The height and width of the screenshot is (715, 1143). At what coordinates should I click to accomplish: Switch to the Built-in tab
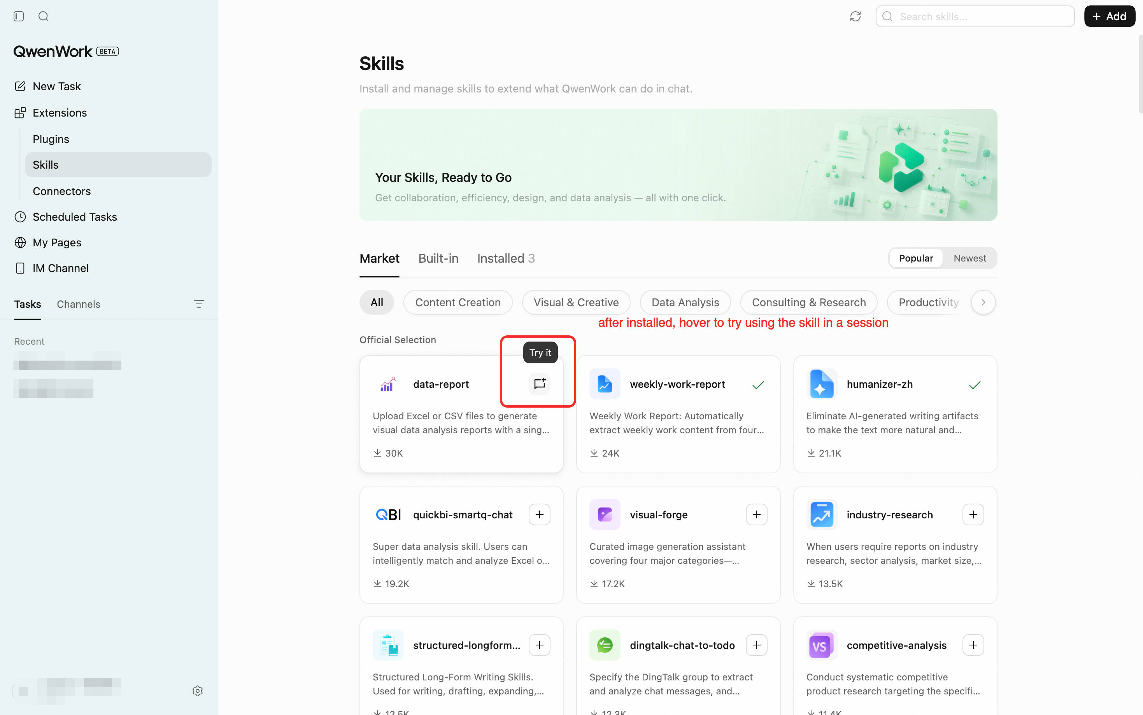click(438, 258)
